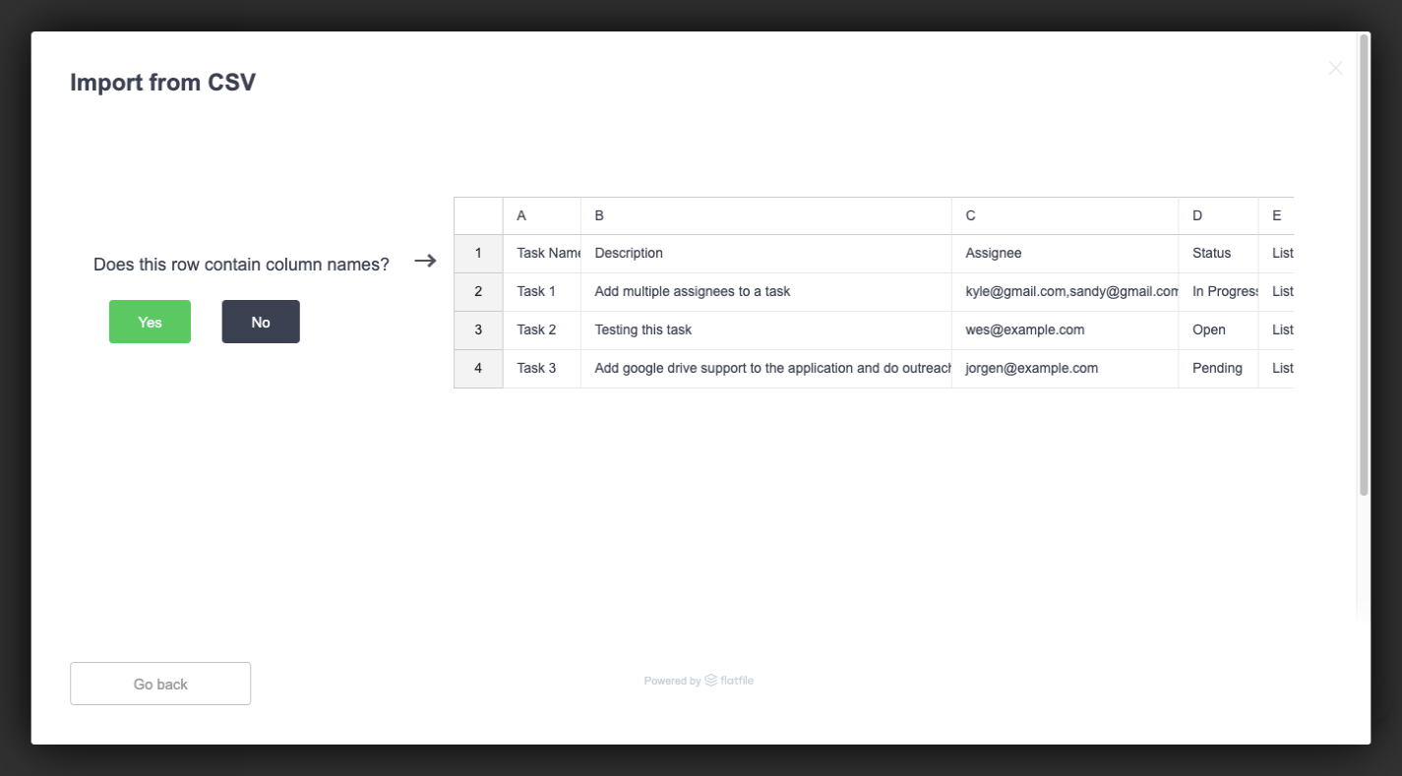Click the wes@example.com cell
The width and height of the screenshot is (1402, 776).
coord(1066,330)
